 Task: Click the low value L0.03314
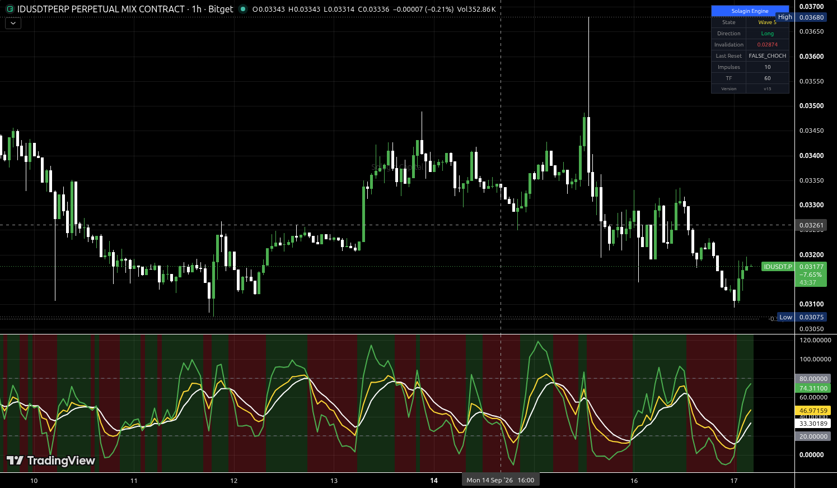click(x=339, y=10)
